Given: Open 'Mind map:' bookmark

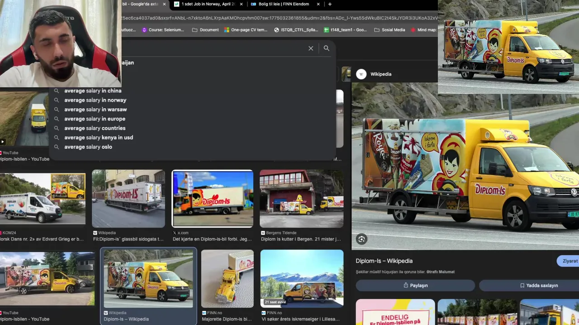Looking at the screenshot, I should [x=423, y=30].
